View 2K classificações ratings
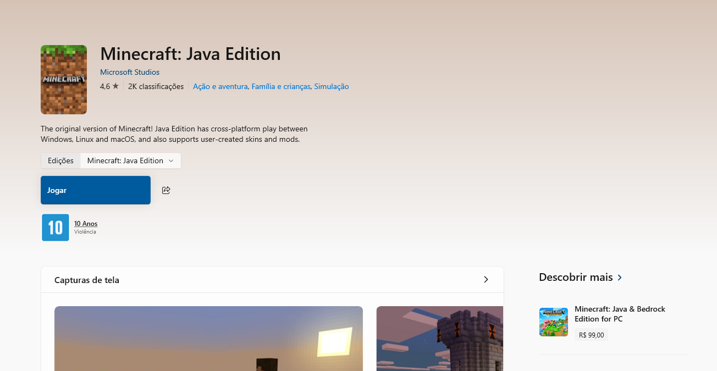The image size is (717, 371). click(x=156, y=86)
